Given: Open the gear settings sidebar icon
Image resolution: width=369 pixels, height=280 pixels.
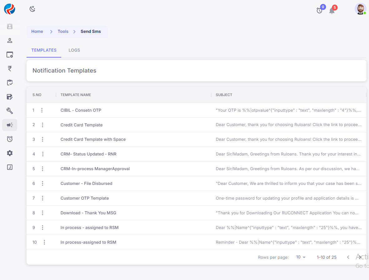Looking at the screenshot, I should coord(10,153).
